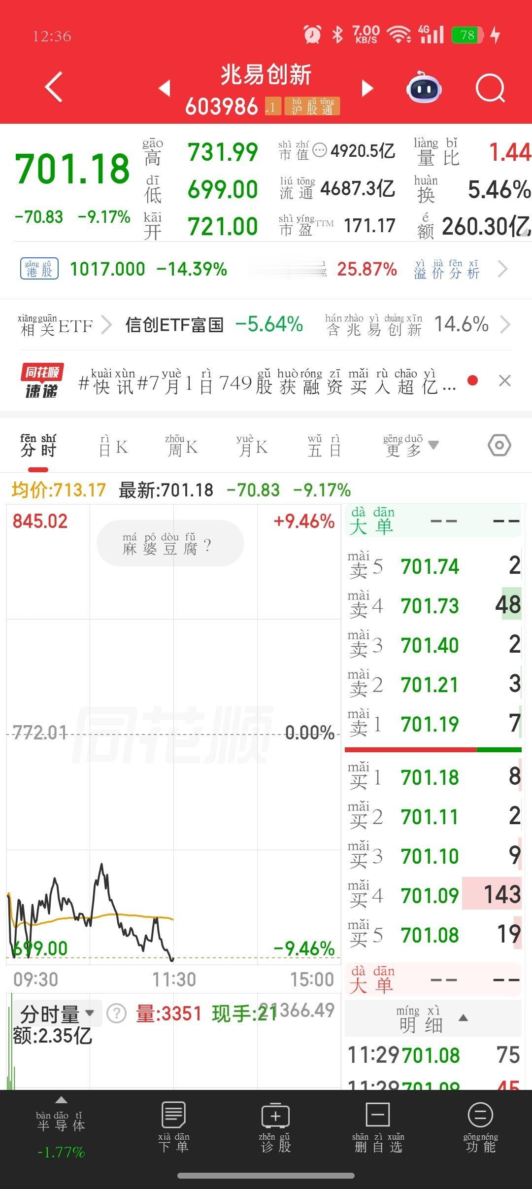Tap the 量比 1.44 value

pos(510,152)
